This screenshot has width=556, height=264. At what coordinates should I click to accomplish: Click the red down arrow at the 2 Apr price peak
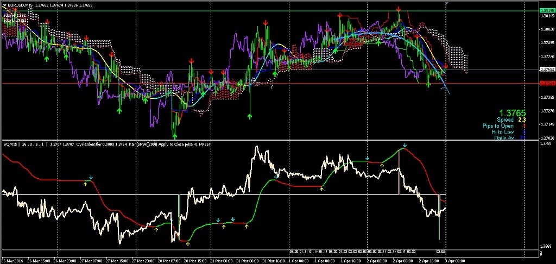[399, 9]
